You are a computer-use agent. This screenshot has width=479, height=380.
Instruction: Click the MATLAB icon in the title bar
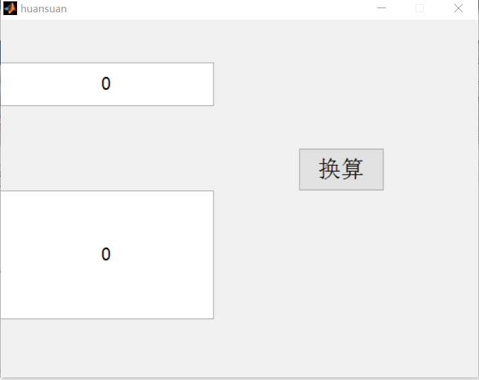tap(10, 9)
